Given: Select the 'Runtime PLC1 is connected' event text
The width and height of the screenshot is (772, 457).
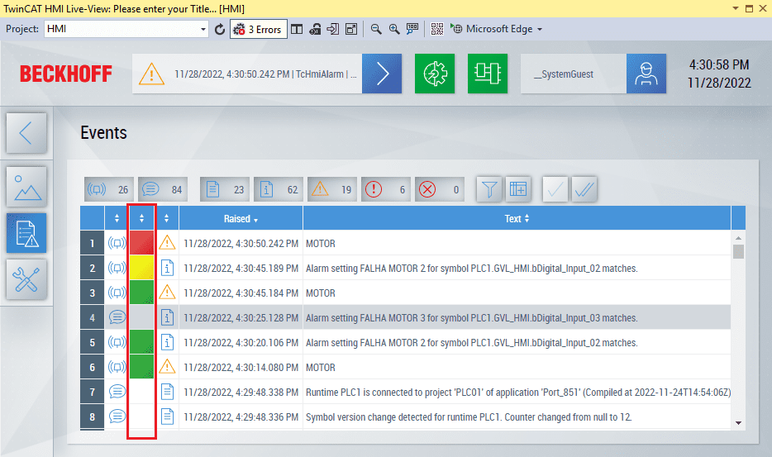Looking at the screenshot, I should click(x=518, y=393).
